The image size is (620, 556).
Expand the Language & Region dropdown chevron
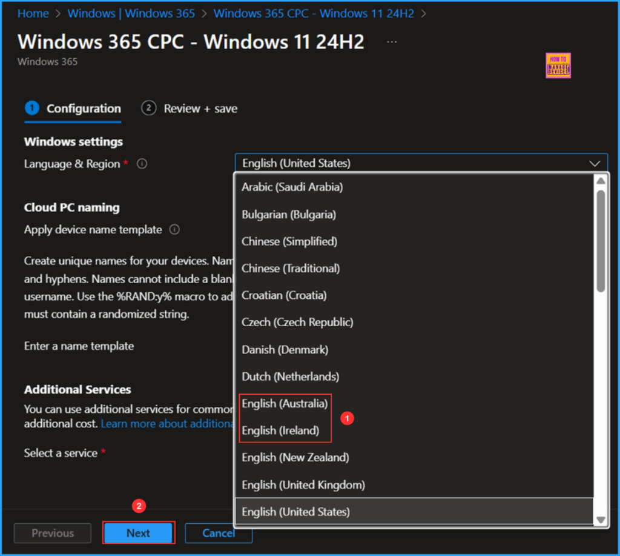coord(595,163)
